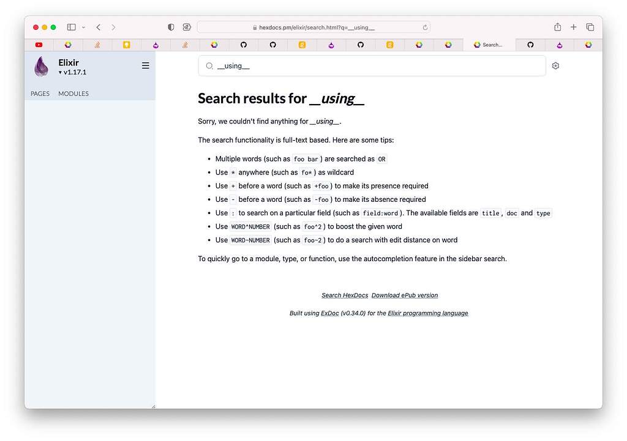Screen dimensions: 627x441
Task: Go back using the back arrow
Action: 98,27
